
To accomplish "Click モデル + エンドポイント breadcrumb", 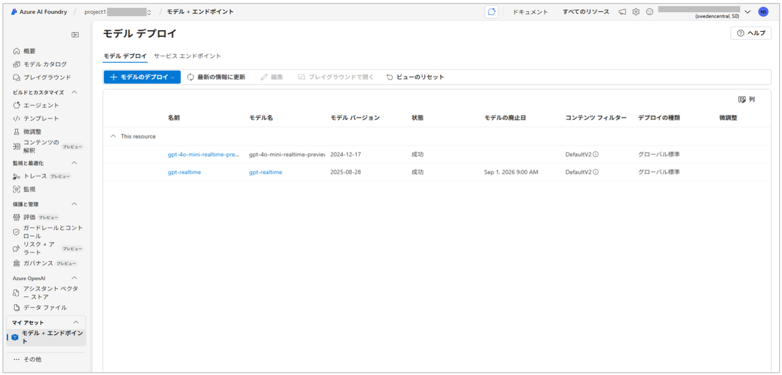I will tap(201, 12).
